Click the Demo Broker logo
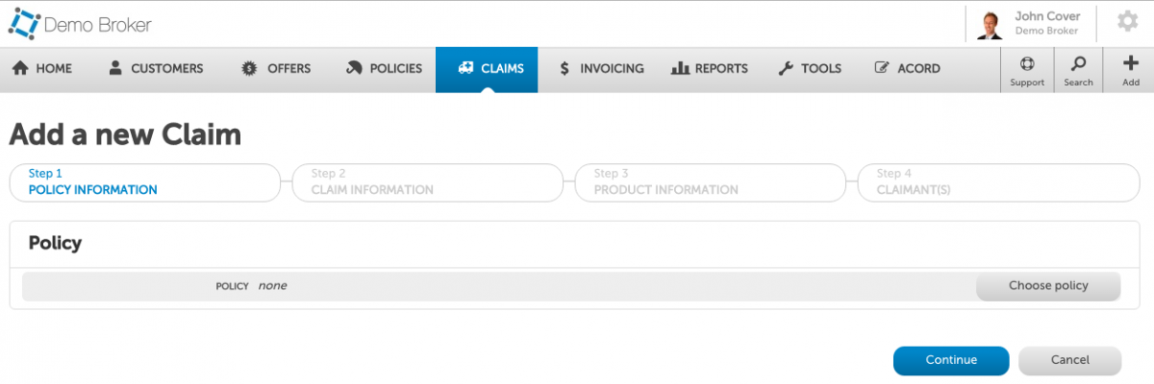The width and height of the screenshot is (1154, 384). tap(80, 24)
